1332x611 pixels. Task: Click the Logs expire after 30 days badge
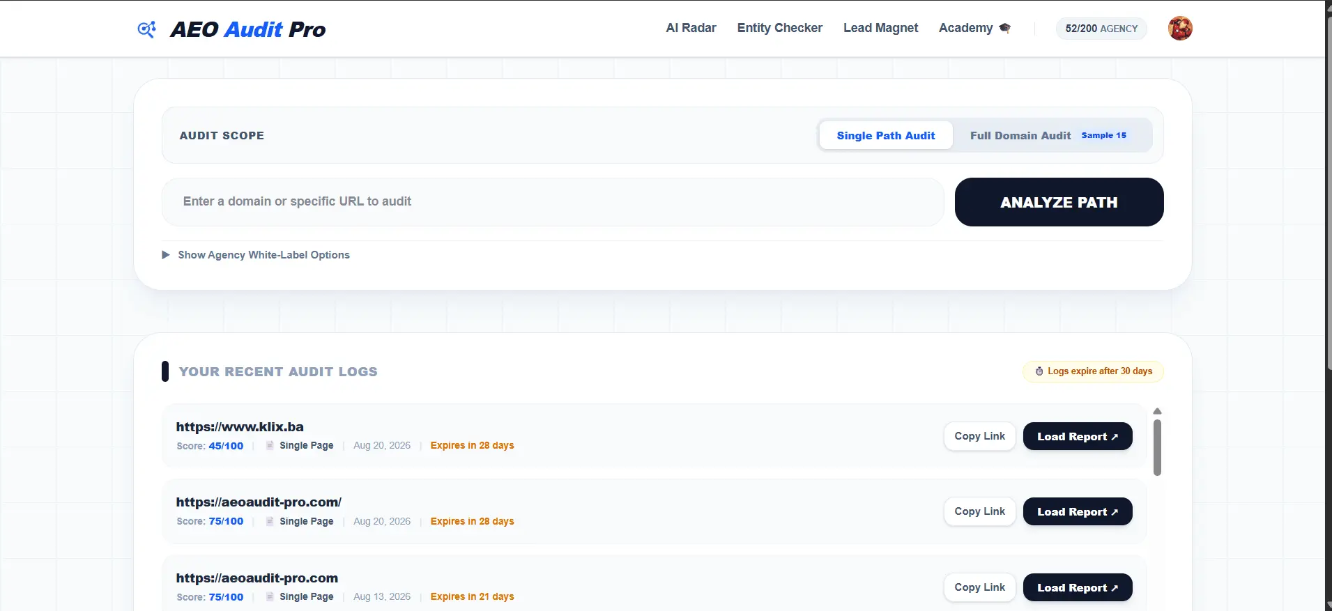1093,371
